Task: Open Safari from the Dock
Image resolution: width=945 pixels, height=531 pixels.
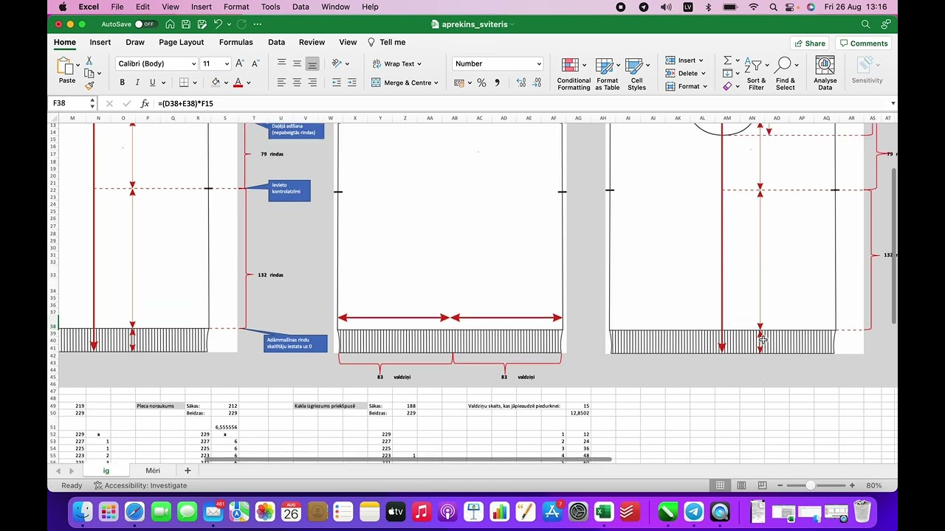Action: (x=134, y=511)
